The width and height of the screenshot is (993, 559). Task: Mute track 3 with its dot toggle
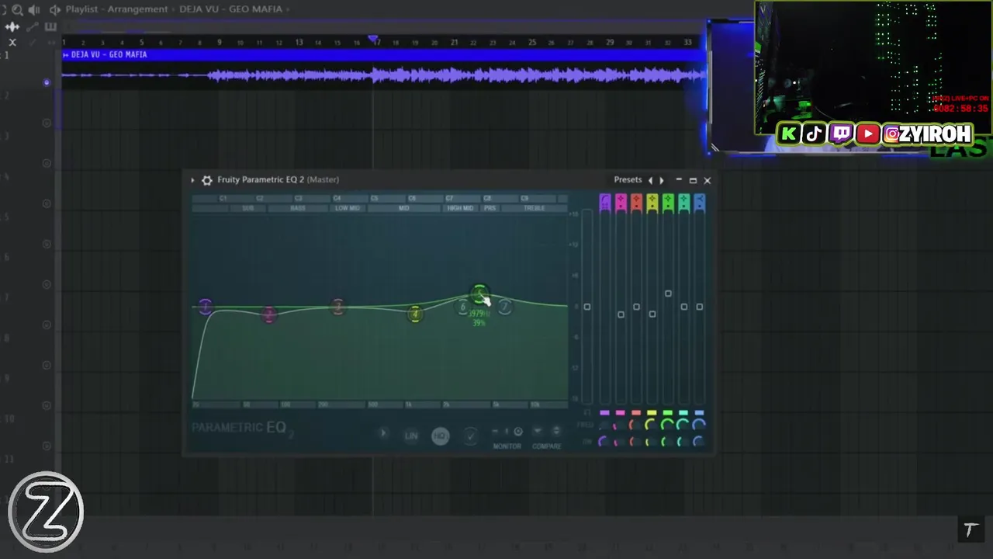(47, 163)
